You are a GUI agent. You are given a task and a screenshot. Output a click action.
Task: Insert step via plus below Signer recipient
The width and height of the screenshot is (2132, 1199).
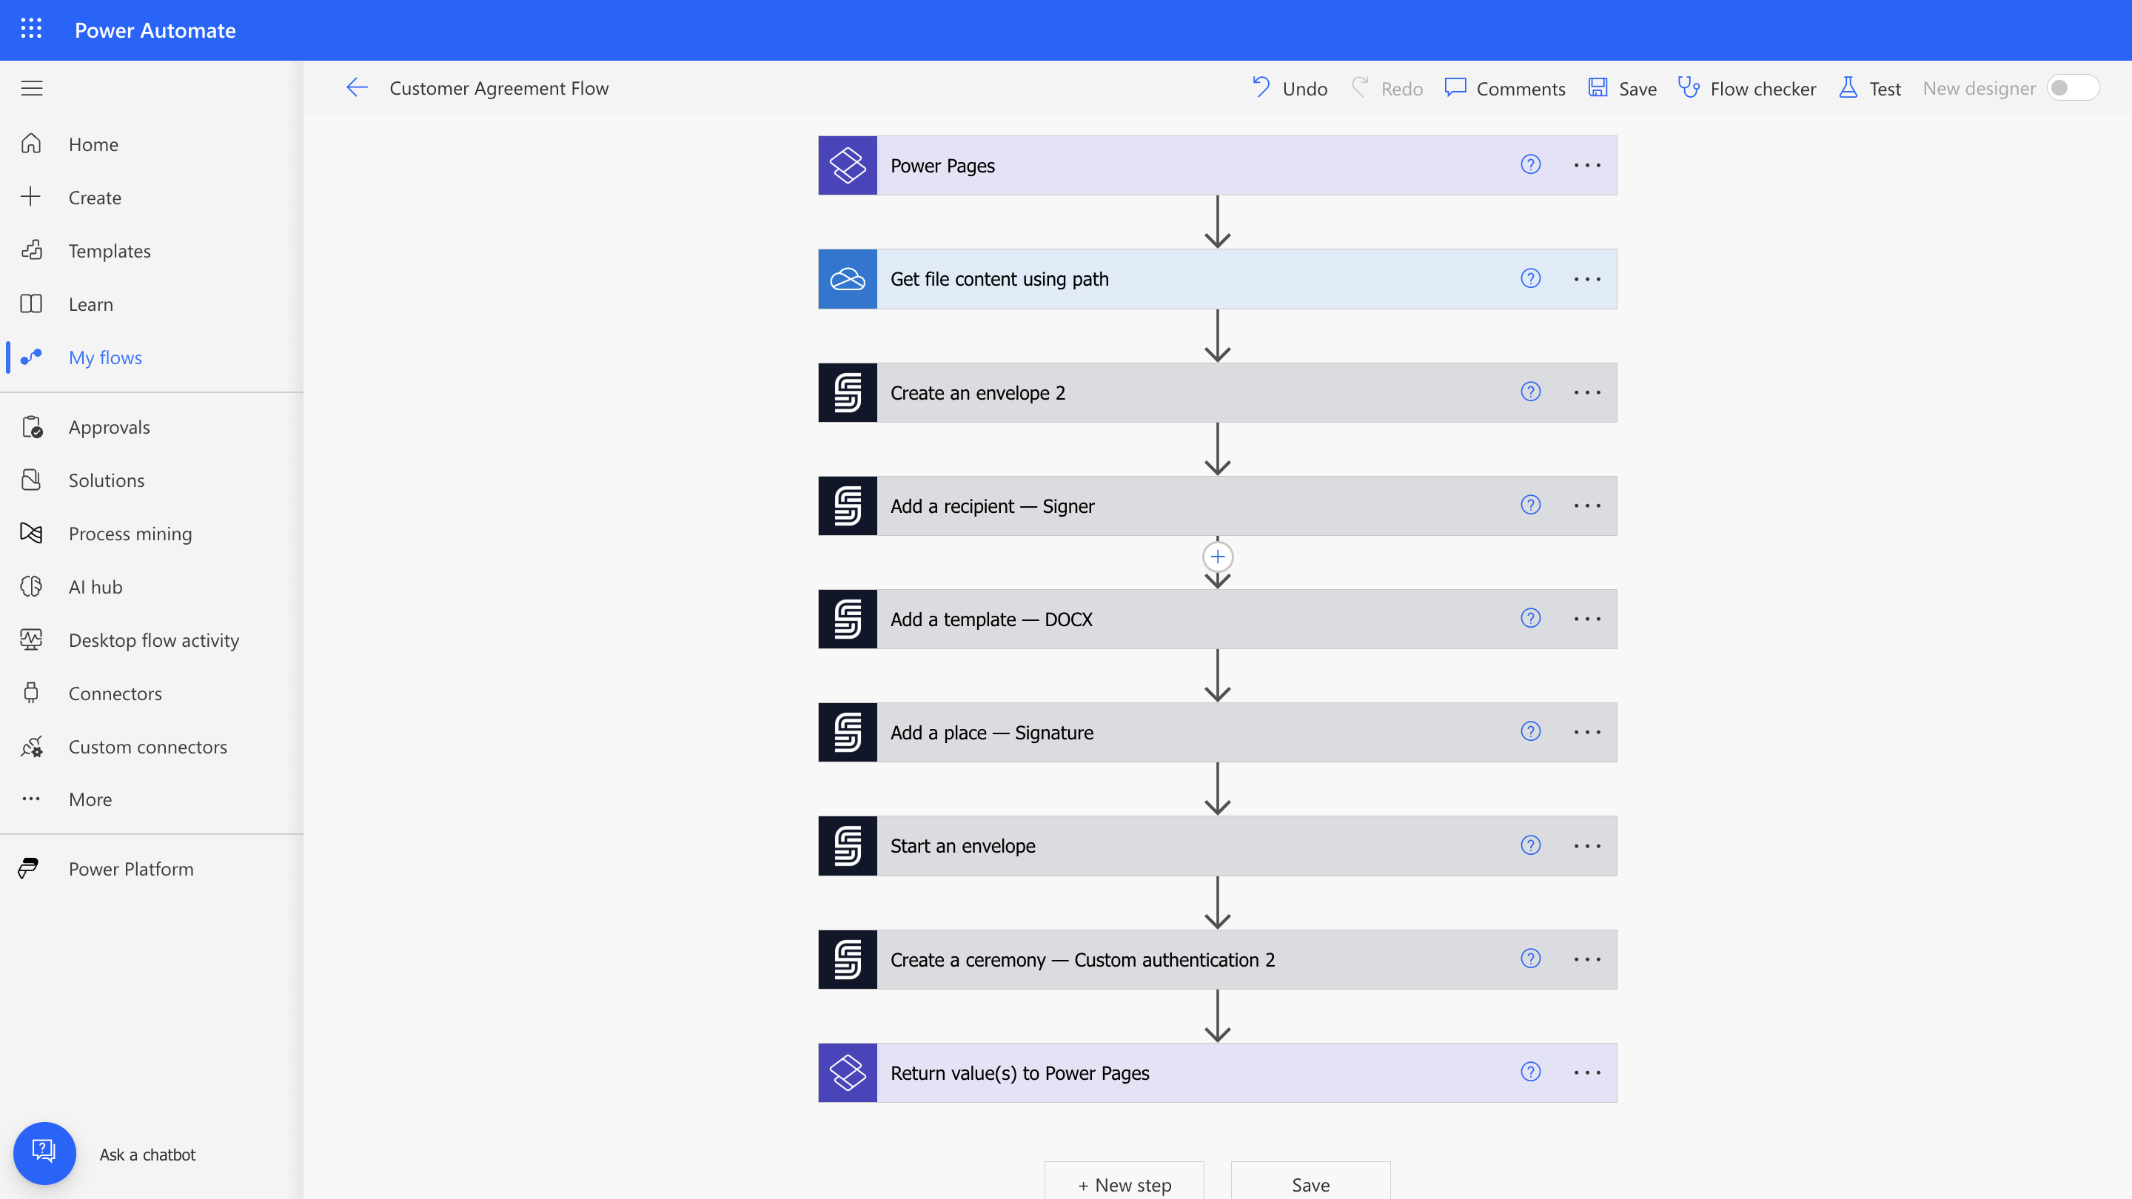click(x=1218, y=557)
